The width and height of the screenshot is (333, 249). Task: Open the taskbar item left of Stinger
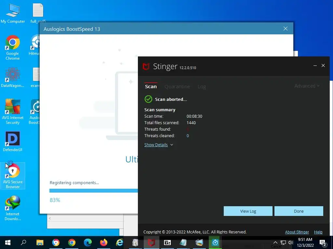135,243
